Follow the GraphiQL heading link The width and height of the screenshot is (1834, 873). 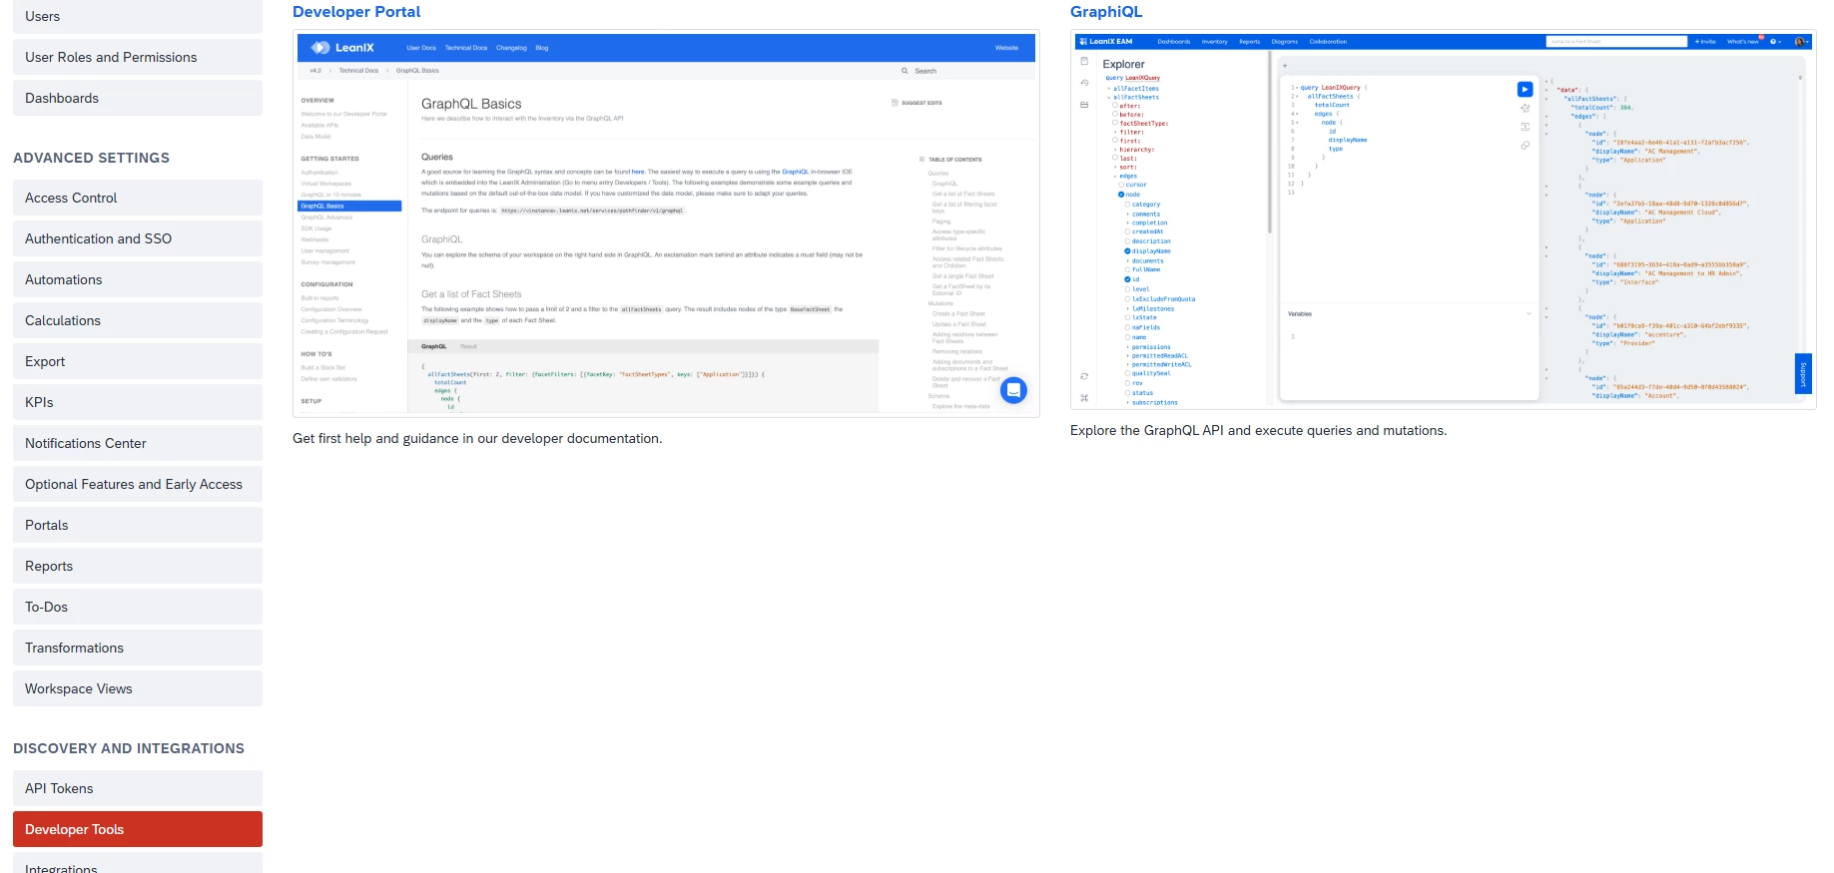coord(1106,12)
